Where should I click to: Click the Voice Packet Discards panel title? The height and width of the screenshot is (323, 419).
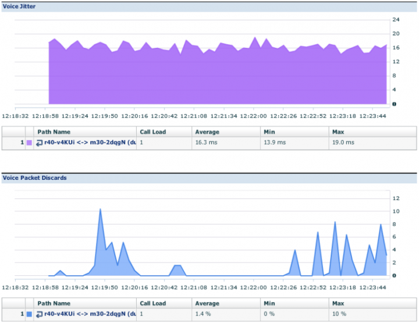coord(34,178)
